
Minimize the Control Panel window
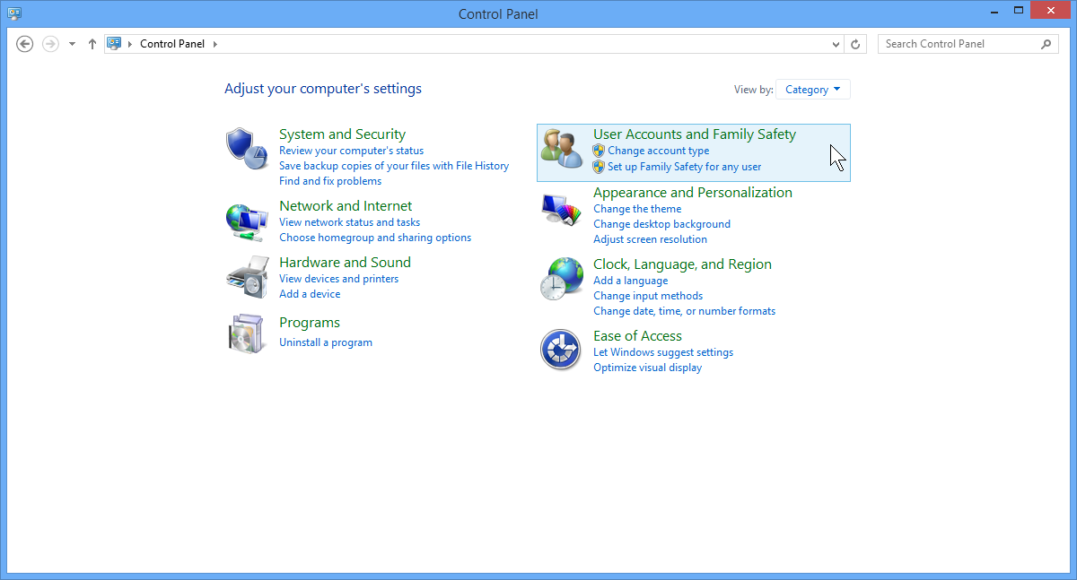point(993,10)
